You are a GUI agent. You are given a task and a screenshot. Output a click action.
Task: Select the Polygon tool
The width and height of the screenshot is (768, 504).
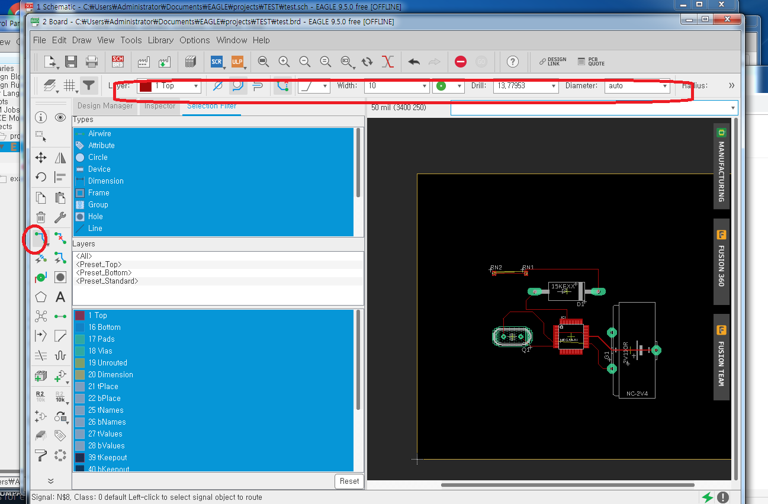41,297
